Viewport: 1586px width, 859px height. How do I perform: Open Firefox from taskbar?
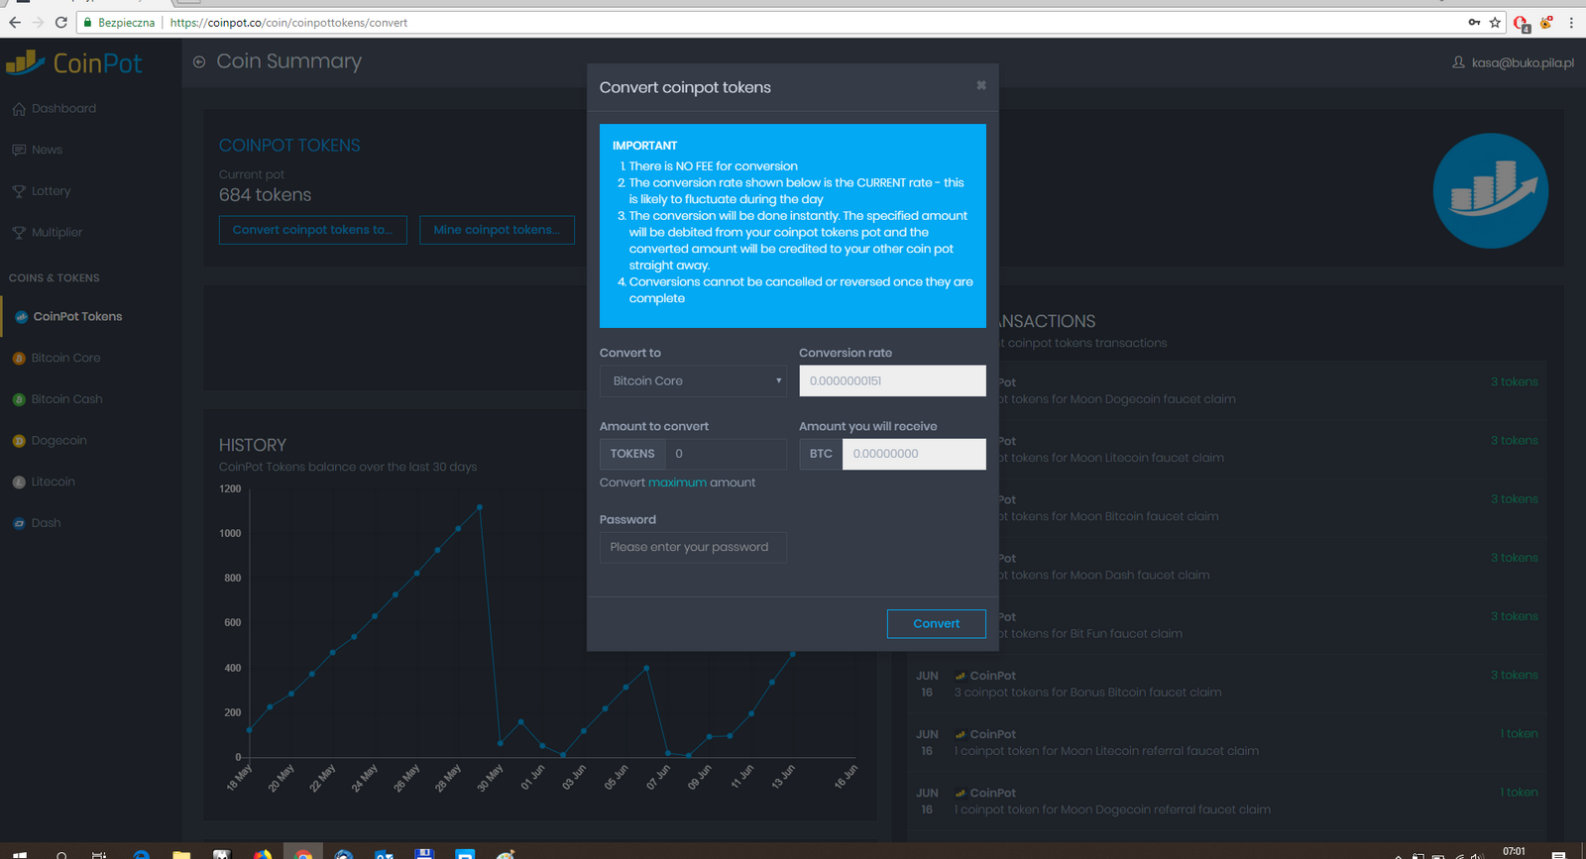click(x=263, y=854)
